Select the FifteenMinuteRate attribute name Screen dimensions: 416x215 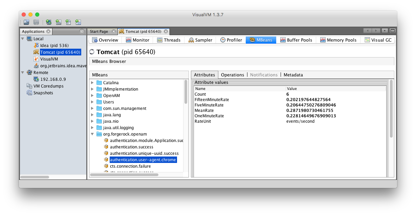click(212, 99)
